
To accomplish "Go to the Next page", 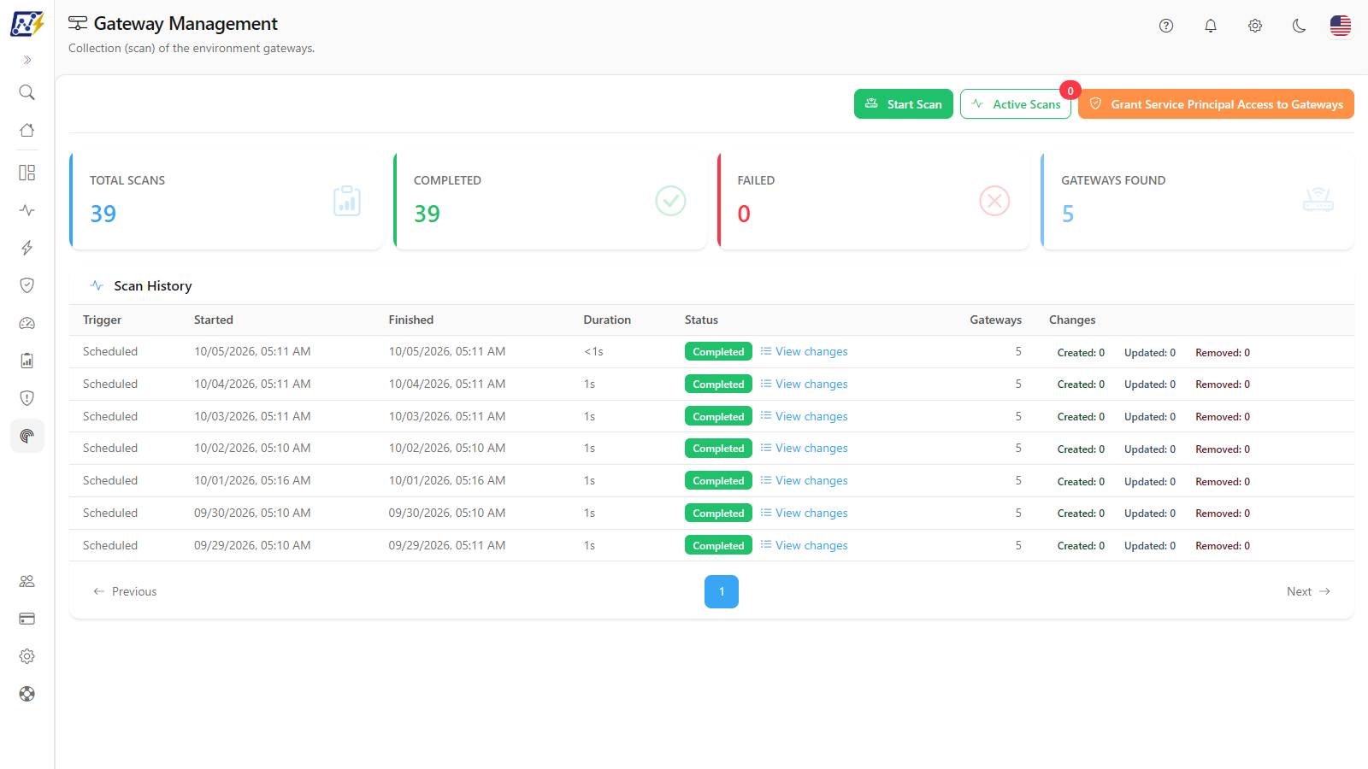I will pos(1308,591).
